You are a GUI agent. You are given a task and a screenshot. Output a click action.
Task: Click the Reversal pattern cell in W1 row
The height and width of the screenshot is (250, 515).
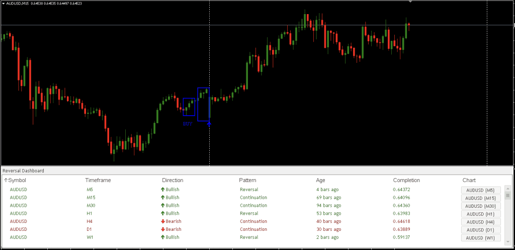tap(249, 237)
